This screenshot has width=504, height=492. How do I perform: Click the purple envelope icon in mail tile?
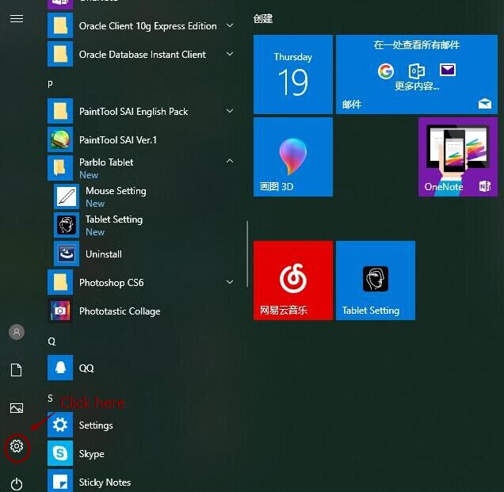coord(448,70)
